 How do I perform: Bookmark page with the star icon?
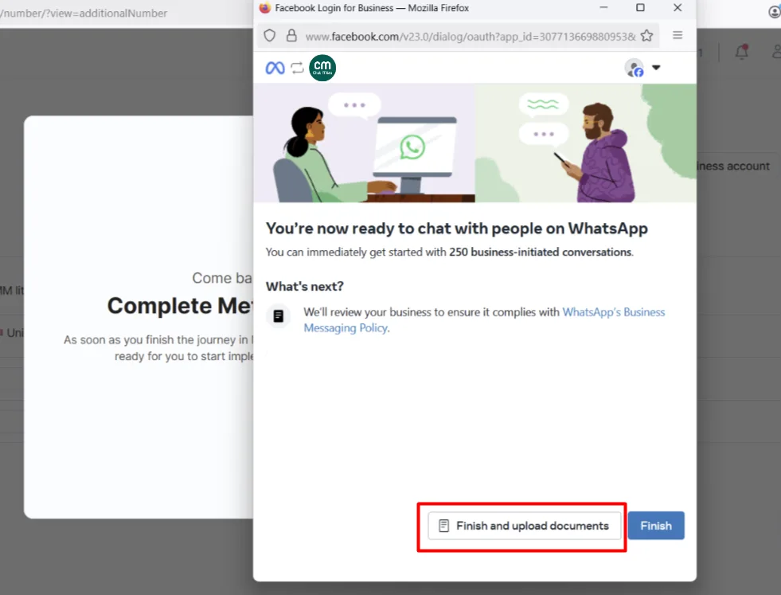tap(646, 36)
